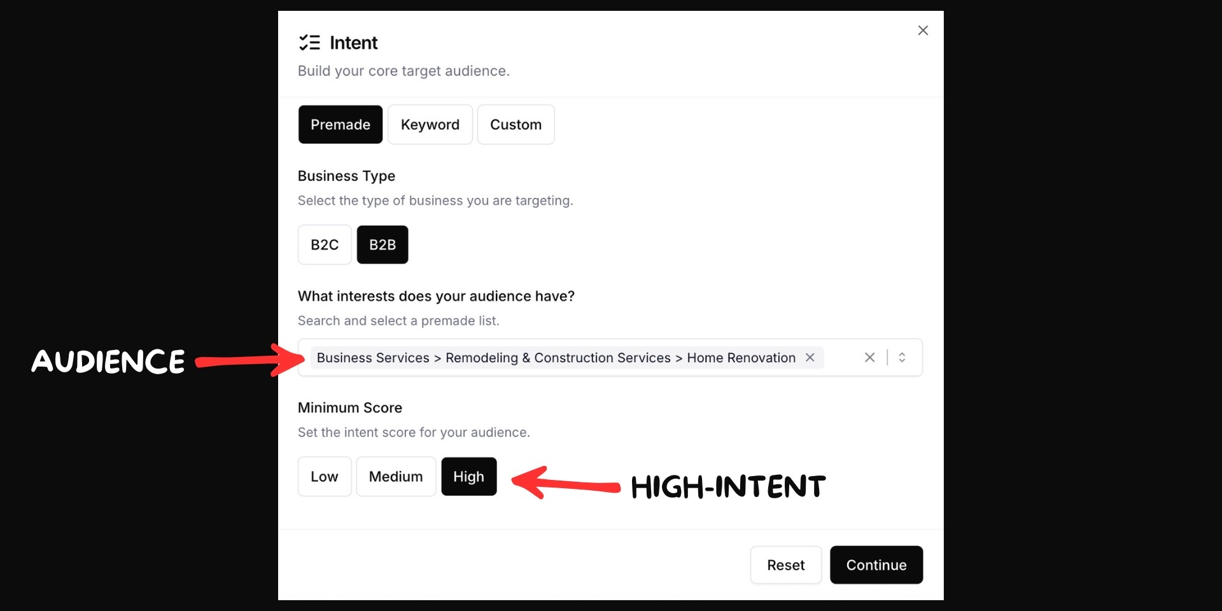1222x611 pixels.
Task: Select the B2B business type
Action: click(383, 245)
